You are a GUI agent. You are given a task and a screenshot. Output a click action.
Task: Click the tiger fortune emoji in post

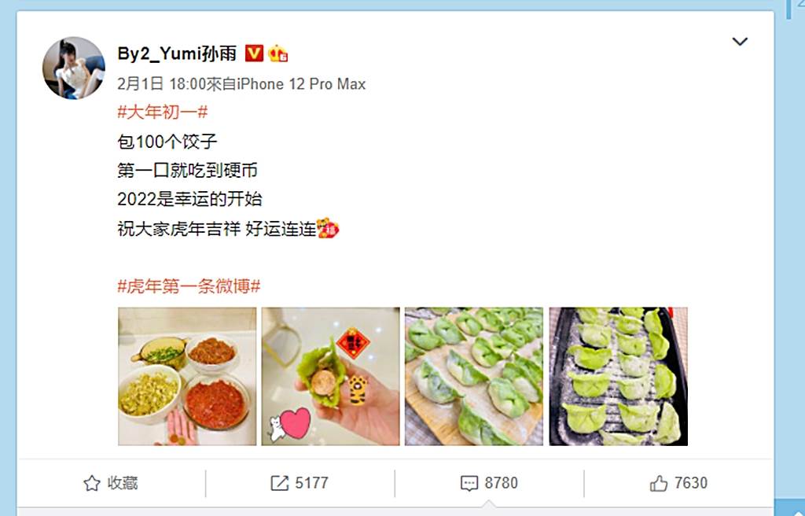tap(328, 228)
